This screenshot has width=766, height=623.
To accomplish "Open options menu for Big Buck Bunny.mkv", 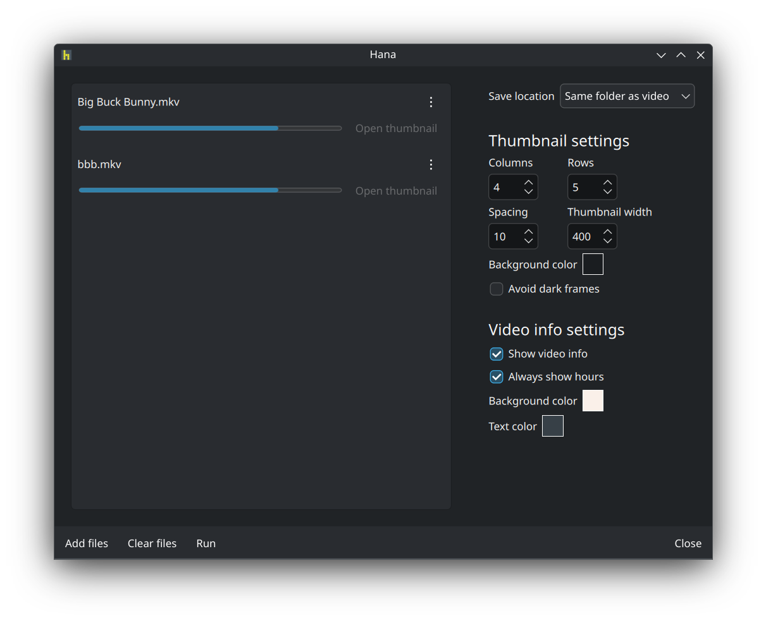I will point(431,102).
